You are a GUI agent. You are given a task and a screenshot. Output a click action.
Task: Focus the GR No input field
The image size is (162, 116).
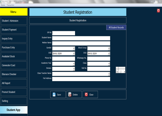click(64, 33)
